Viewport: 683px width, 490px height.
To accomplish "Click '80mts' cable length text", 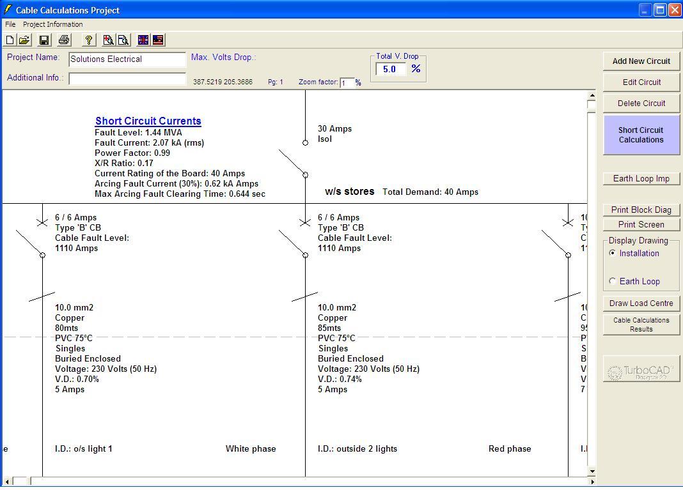I will point(67,328).
